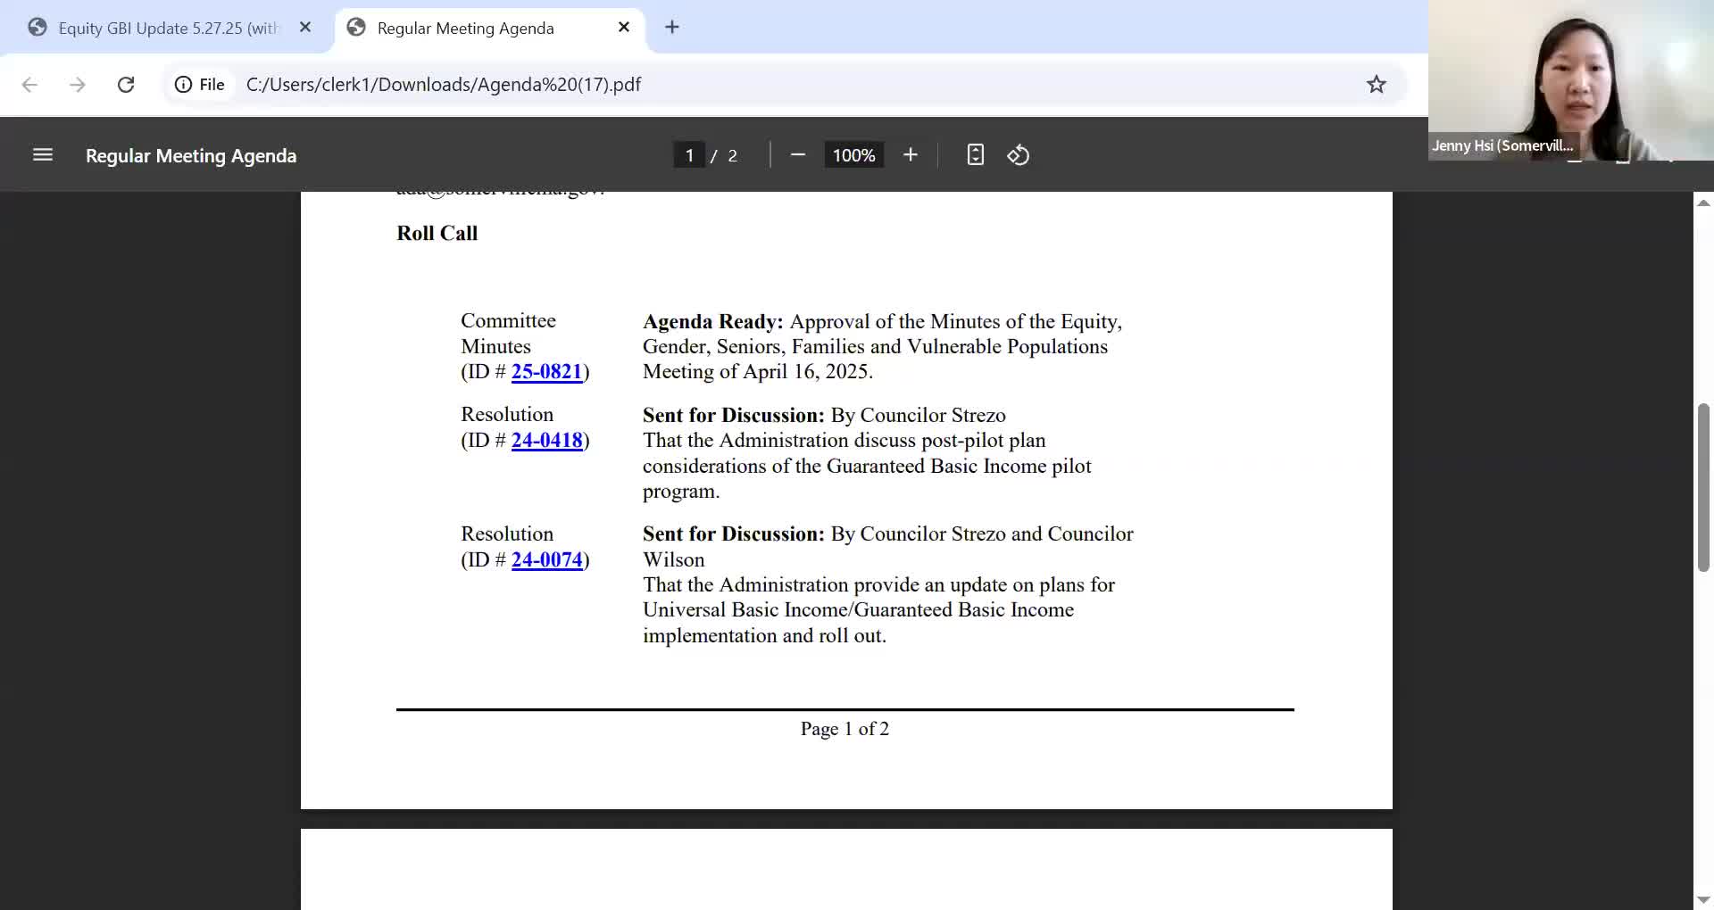Viewport: 1714px width, 910px height.
Task: Switch to Equity GBI Update 5.27.25 tab
Action: point(168,28)
